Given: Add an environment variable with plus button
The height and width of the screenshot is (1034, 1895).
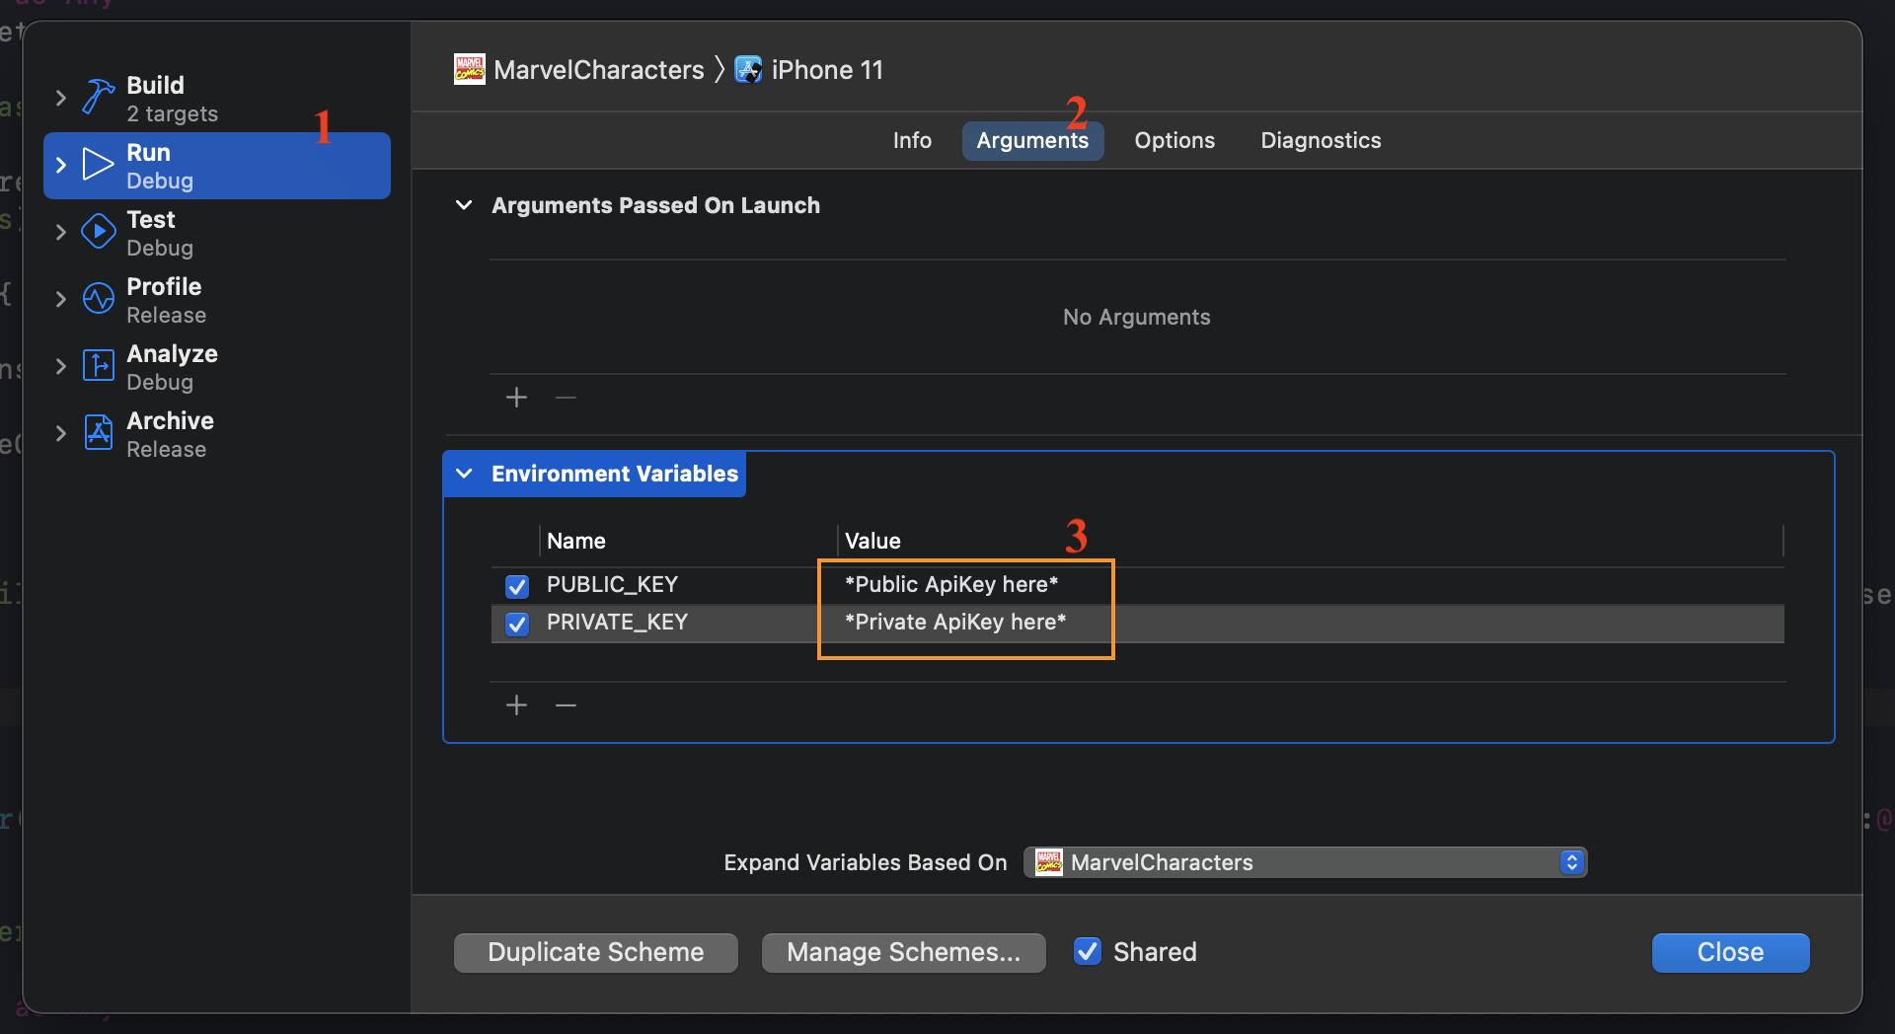Looking at the screenshot, I should click(516, 705).
